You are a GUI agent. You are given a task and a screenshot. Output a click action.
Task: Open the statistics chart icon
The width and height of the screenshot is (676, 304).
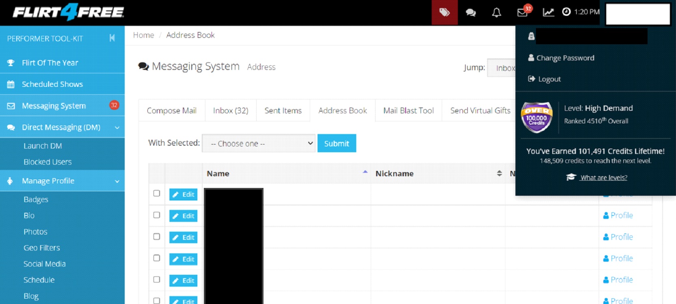click(x=548, y=12)
